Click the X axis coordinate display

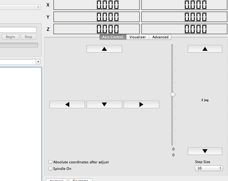coord(96,5)
